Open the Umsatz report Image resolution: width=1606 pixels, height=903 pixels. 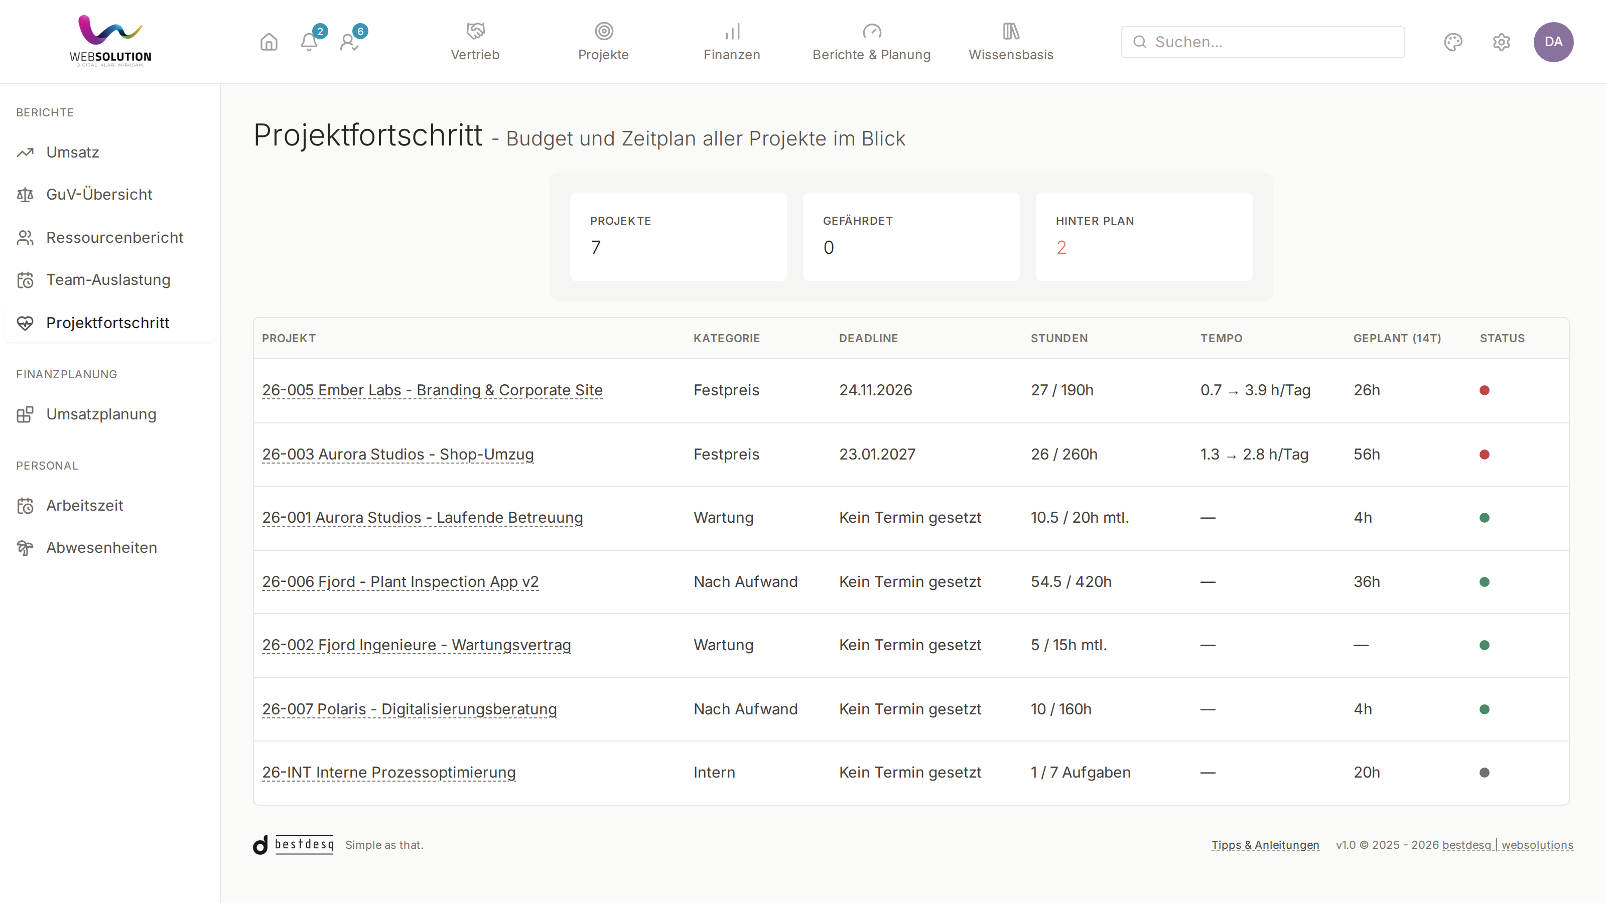pos(72,152)
